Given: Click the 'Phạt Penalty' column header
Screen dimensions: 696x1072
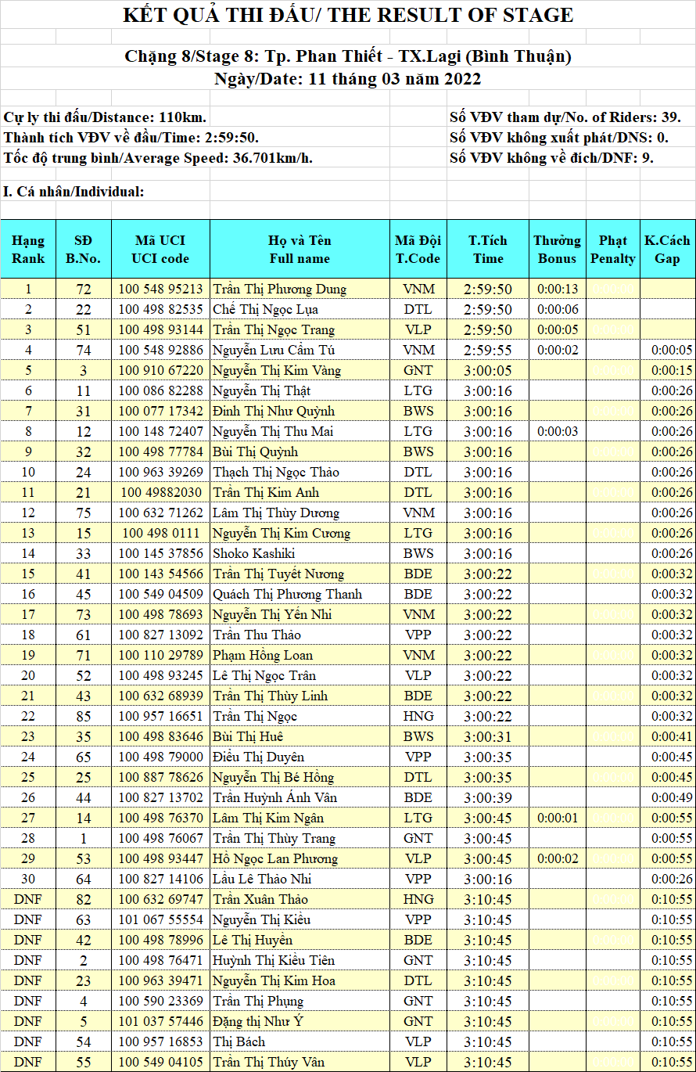Looking at the screenshot, I should tap(612, 250).
